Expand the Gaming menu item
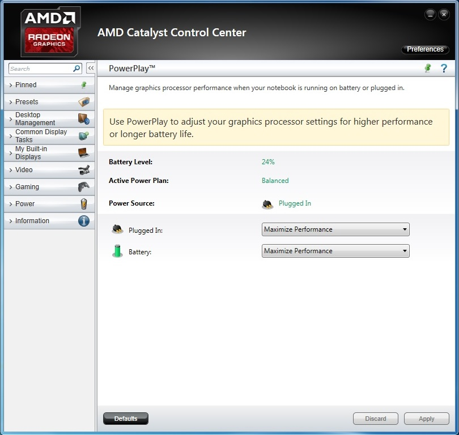The image size is (459, 435). [x=27, y=187]
